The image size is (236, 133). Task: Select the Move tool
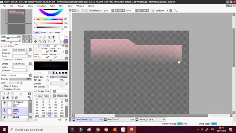(x=36, y=42)
